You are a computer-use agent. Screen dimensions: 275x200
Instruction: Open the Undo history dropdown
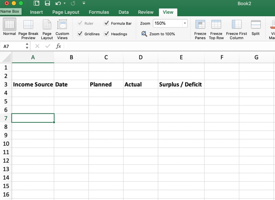tap(65, 3)
